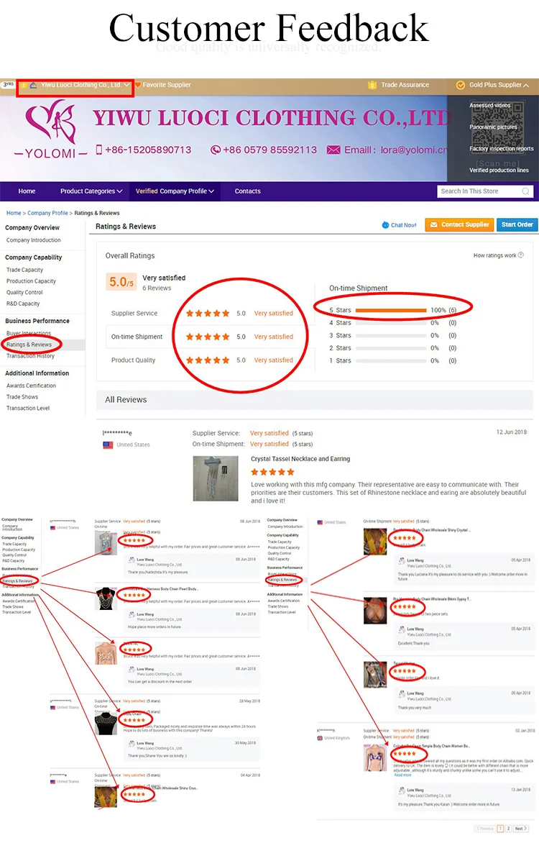This screenshot has height=861, width=539.
Task: Type in the Search In This Store field
Action: [478, 191]
